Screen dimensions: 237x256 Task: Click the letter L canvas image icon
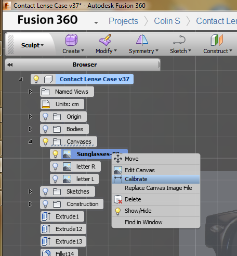tap(67, 179)
